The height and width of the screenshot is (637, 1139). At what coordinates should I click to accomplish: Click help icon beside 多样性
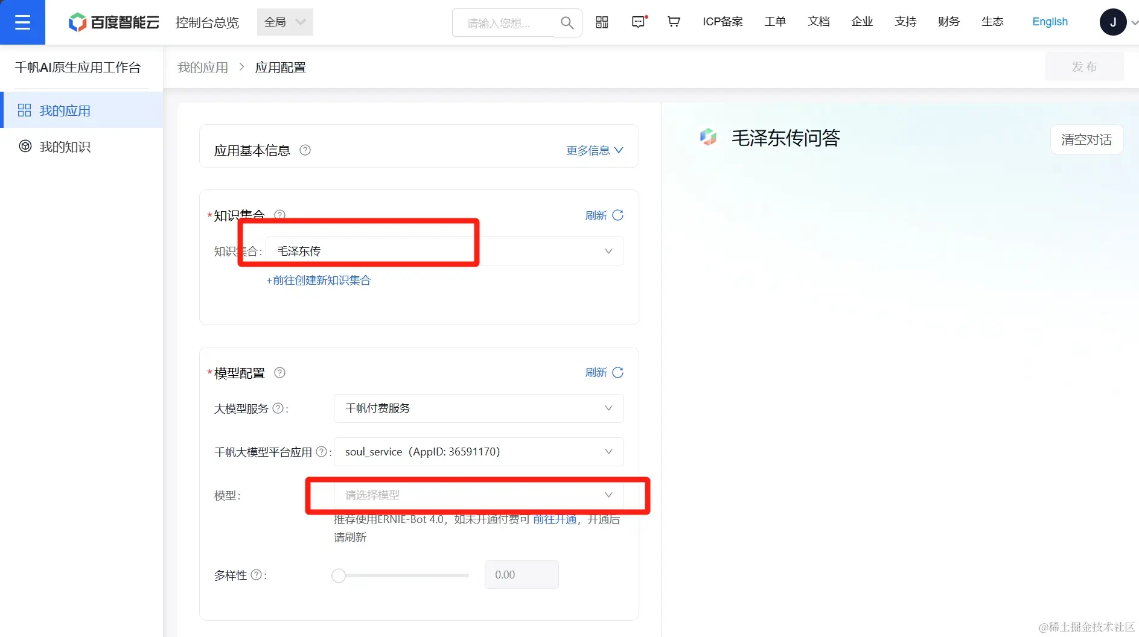pyautogui.click(x=256, y=575)
